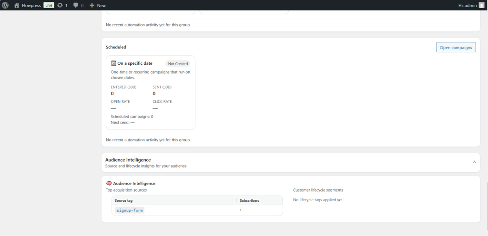
Task: Click the Subscribers column header
Action: 249,201
